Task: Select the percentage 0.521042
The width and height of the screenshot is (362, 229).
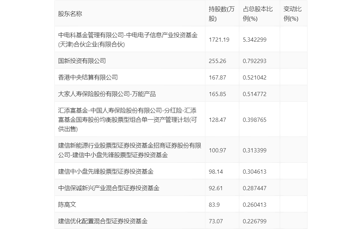Action: coord(255,78)
